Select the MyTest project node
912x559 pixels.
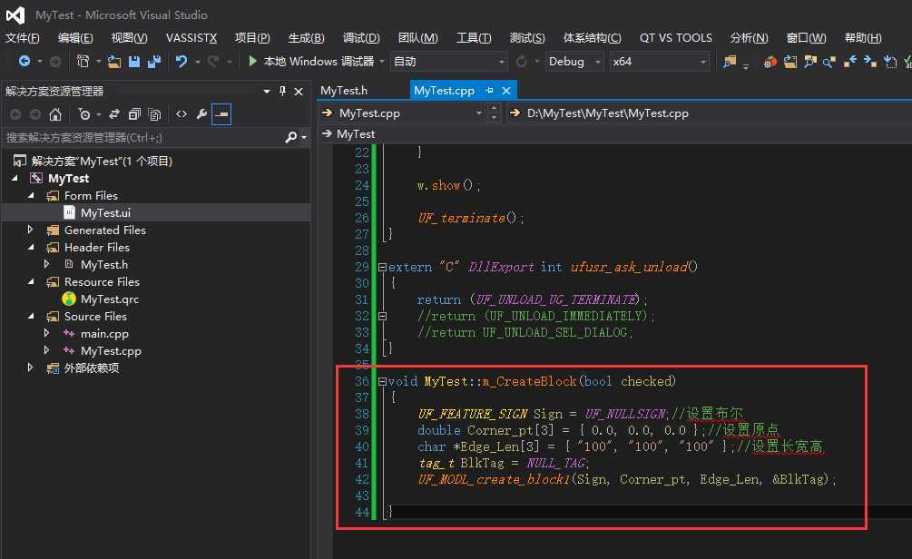click(69, 179)
